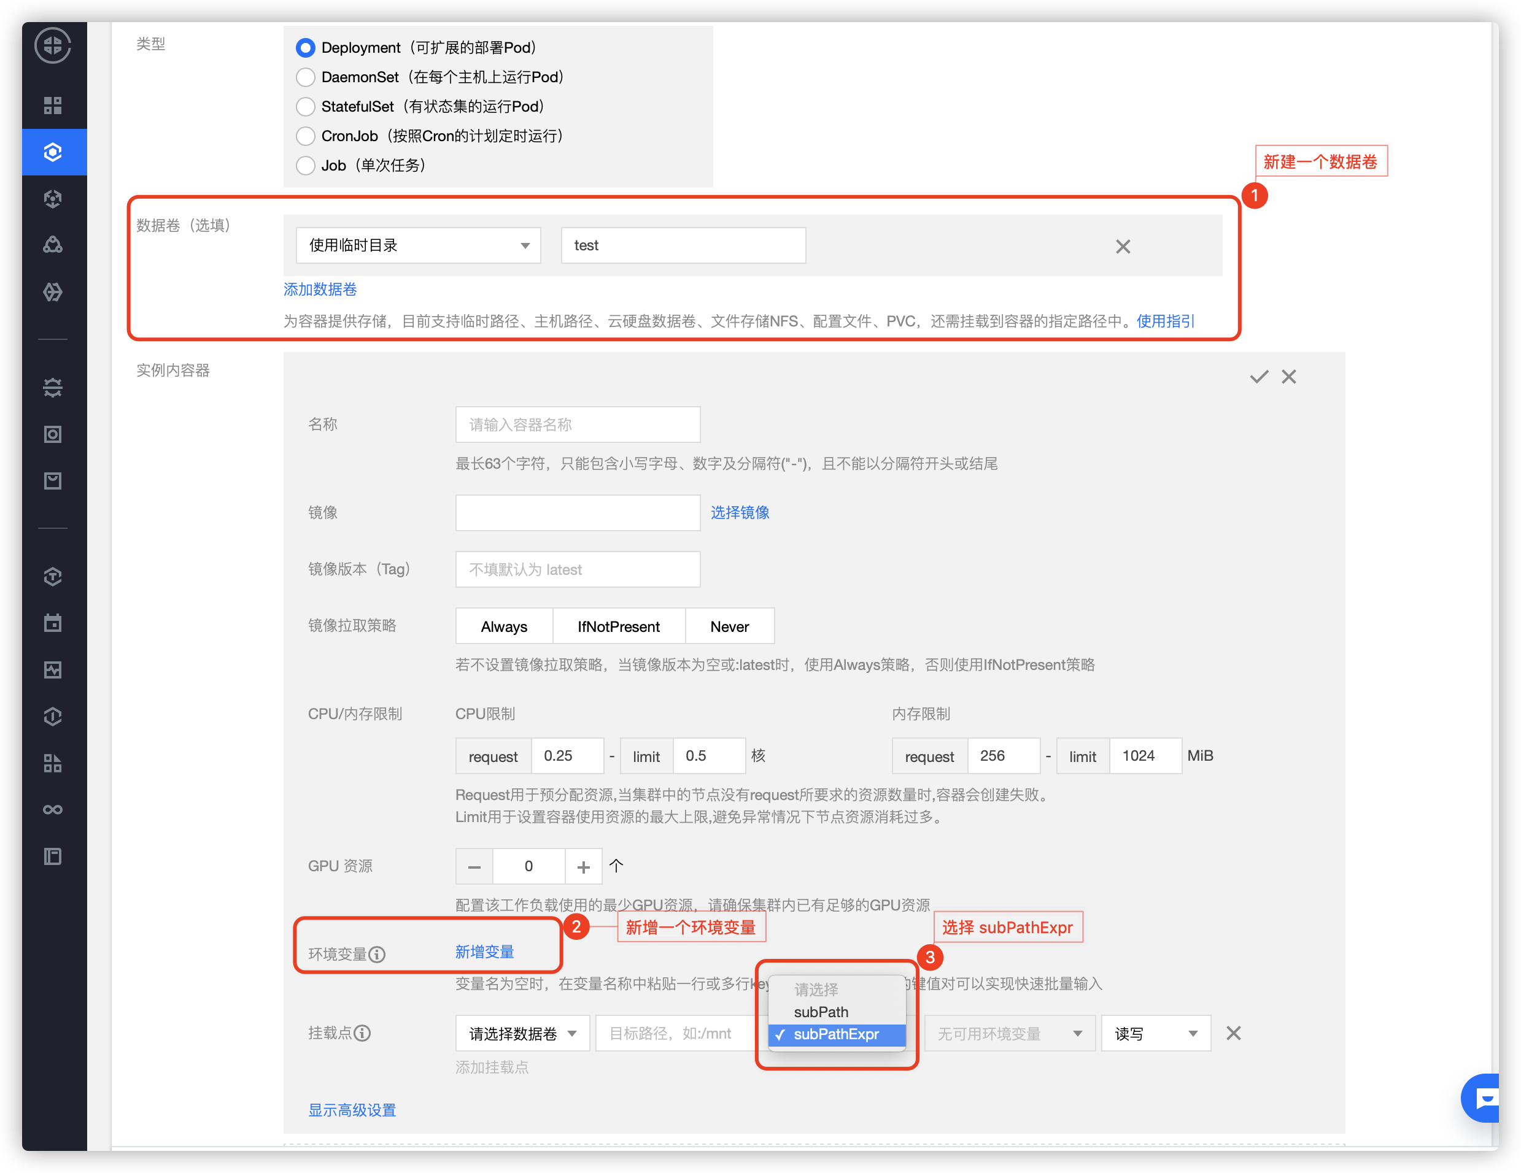Open the three-circle triangle sidebar icon

tap(53, 244)
